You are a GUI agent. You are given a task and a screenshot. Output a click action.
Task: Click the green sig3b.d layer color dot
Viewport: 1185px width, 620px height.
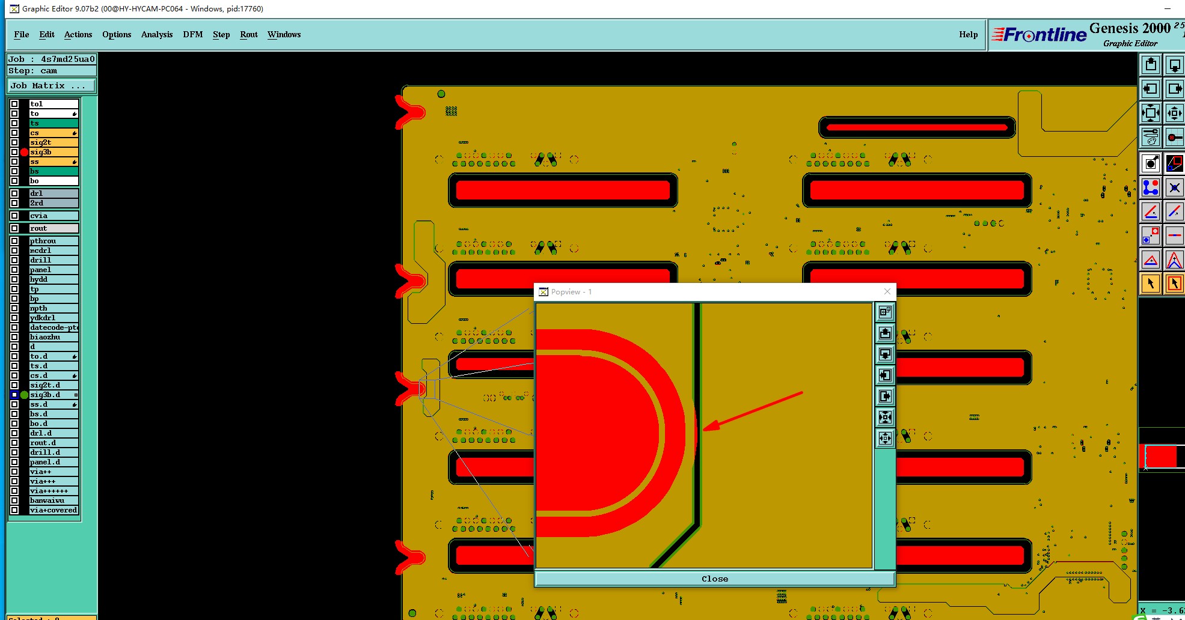[24, 395]
